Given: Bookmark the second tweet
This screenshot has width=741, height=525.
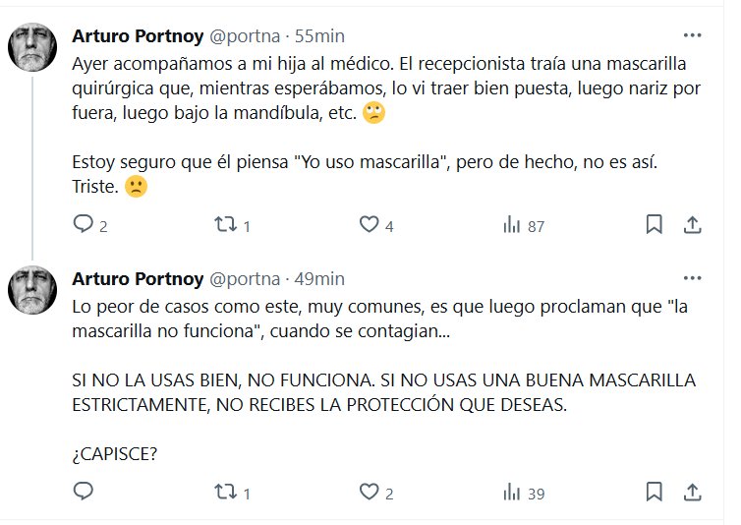Looking at the screenshot, I should [x=654, y=491].
